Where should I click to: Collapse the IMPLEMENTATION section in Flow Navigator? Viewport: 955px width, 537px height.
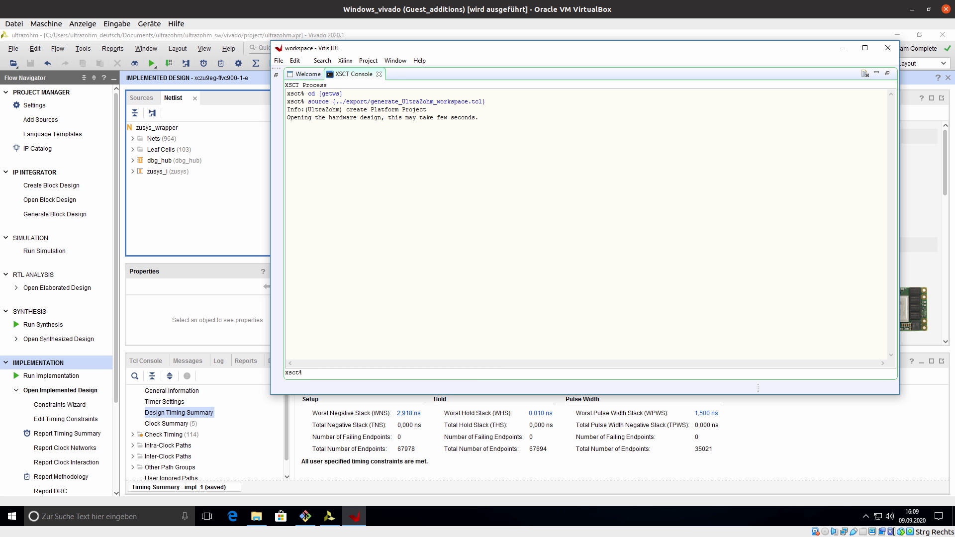pos(6,362)
